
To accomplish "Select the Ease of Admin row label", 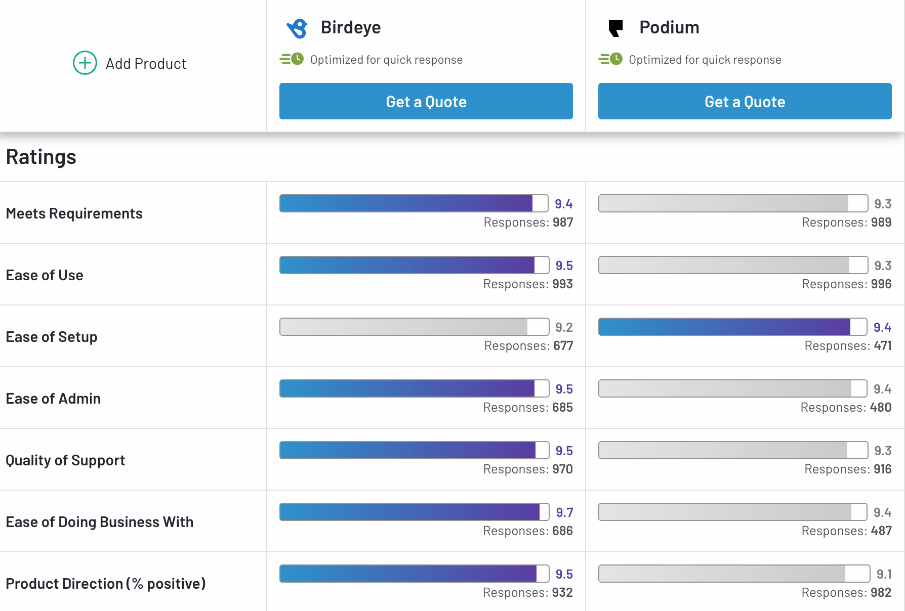I will [x=53, y=399].
